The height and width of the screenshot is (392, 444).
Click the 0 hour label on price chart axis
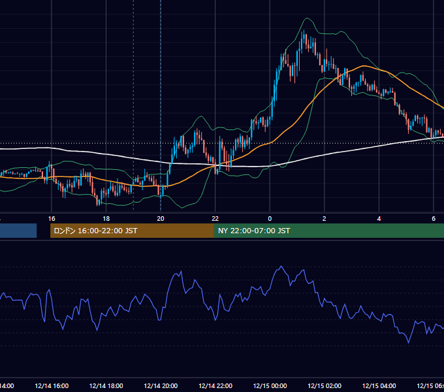pyautogui.click(x=270, y=219)
